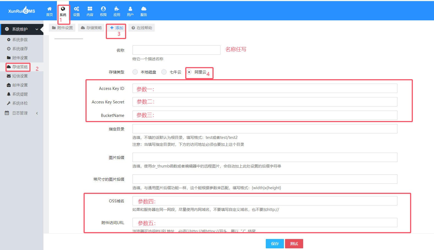Open the 应用 puzzle icon menu

pyautogui.click(x=117, y=9)
